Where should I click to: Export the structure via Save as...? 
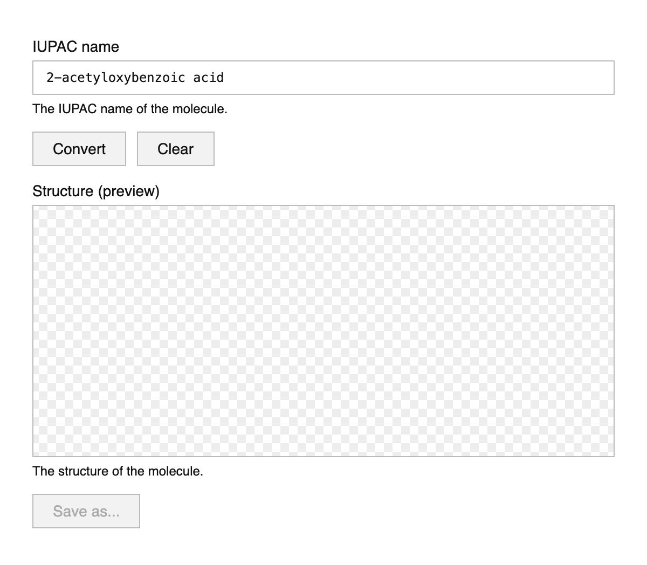coord(86,511)
